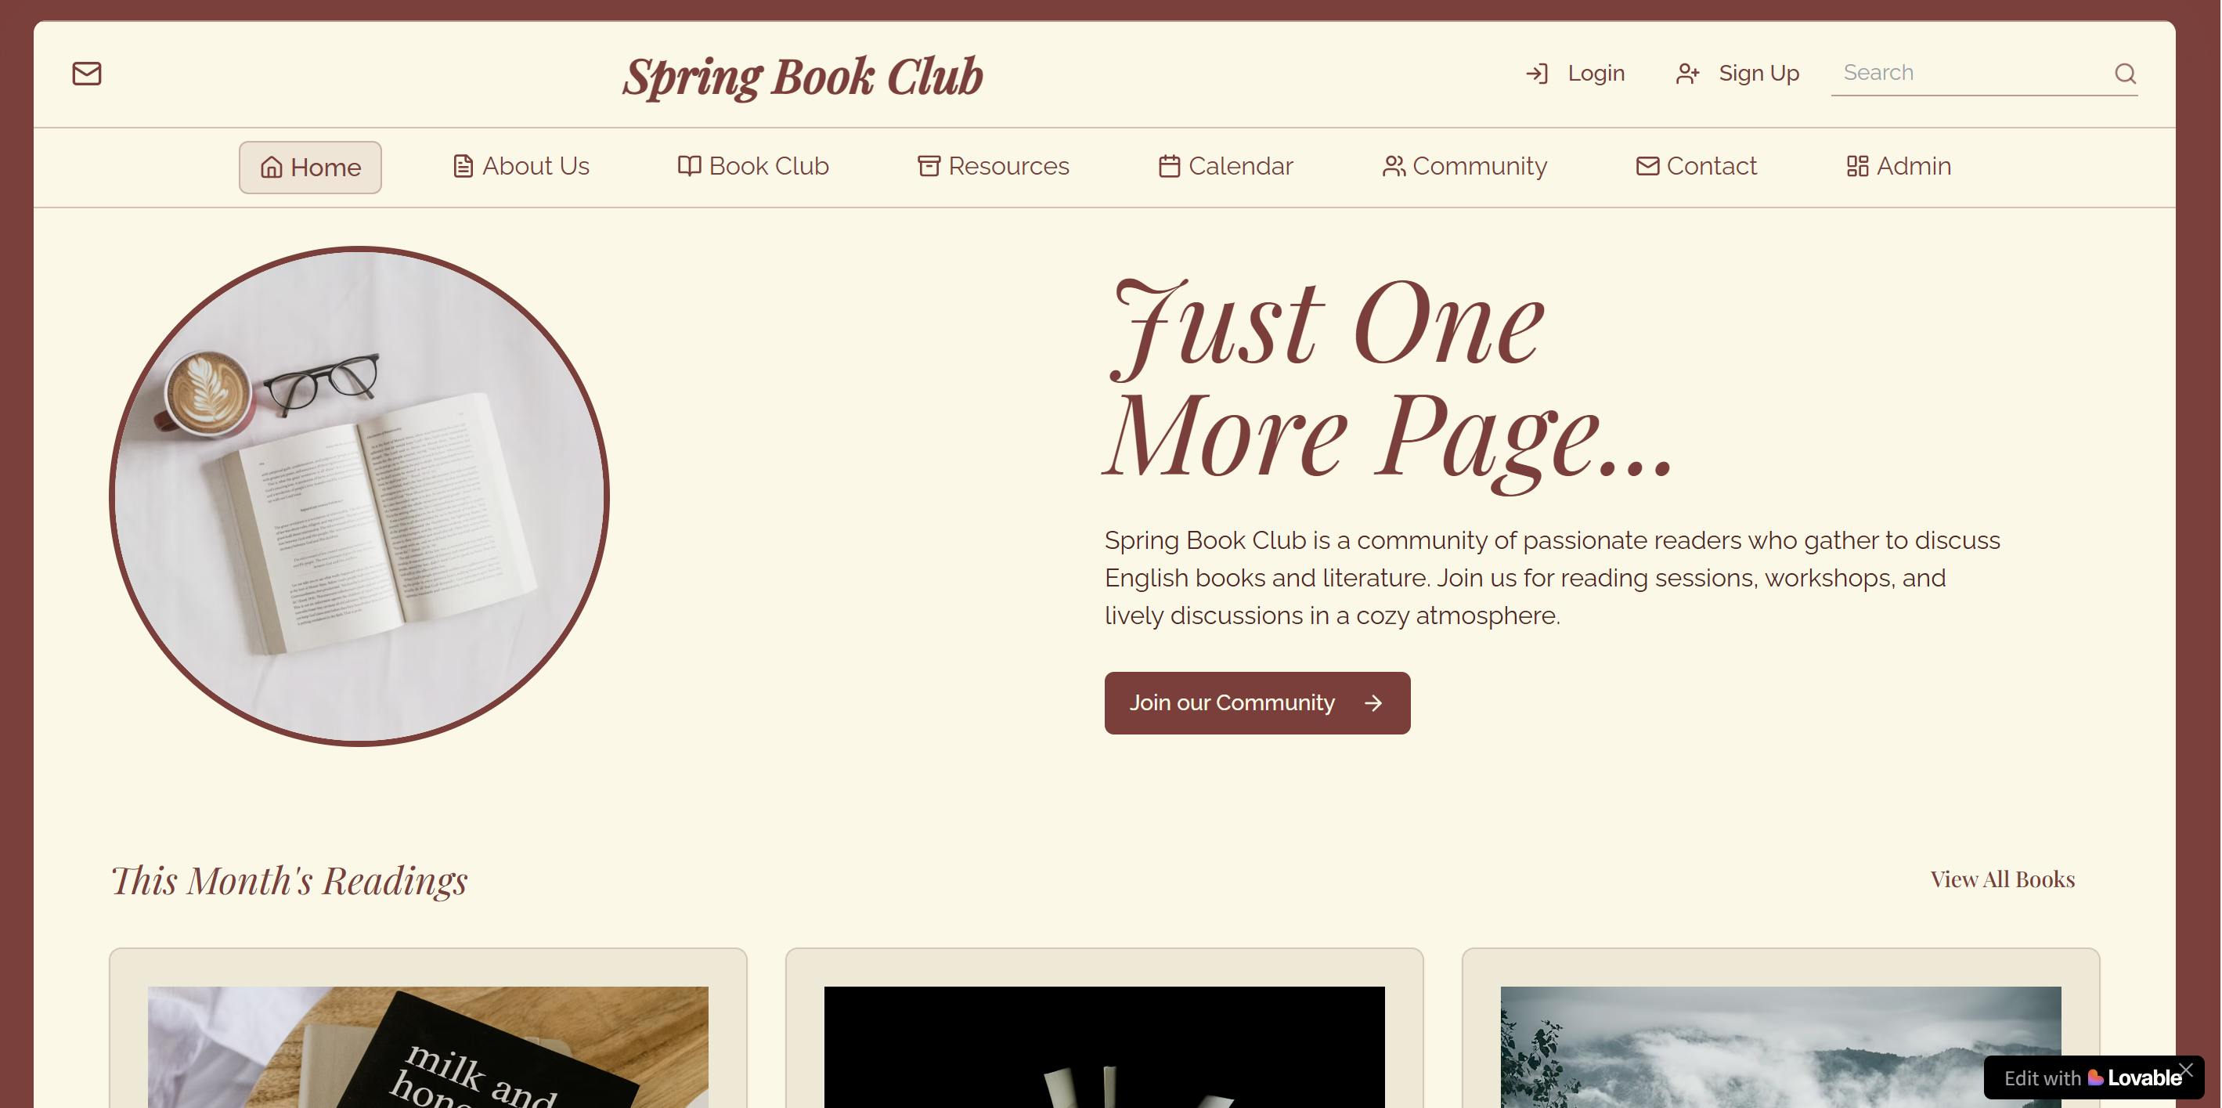2222x1108 pixels.
Task: Click the calendar icon beside Calendar
Action: pyautogui.click(x=1169, y=166)
